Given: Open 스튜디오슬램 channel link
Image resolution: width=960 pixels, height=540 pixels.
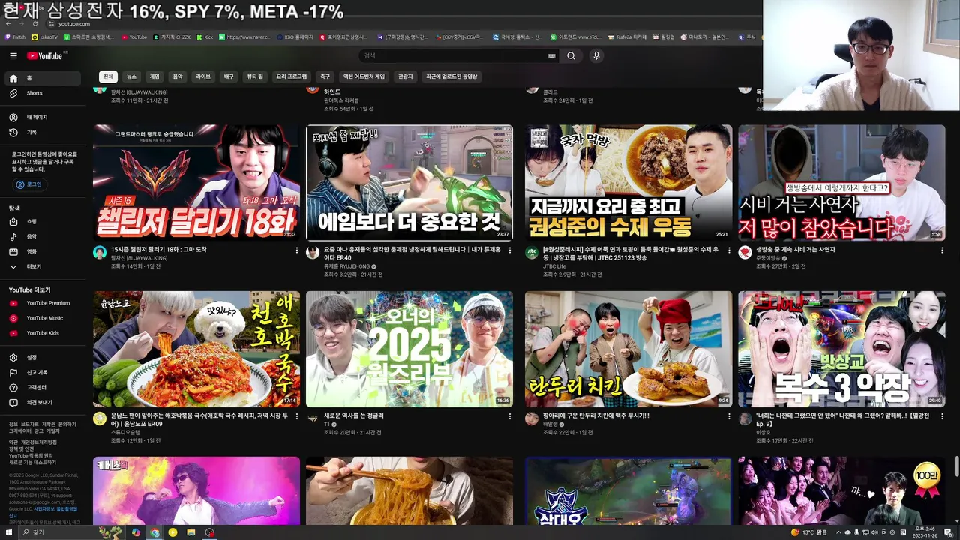Looking at the screenshot, I should 125,432.
